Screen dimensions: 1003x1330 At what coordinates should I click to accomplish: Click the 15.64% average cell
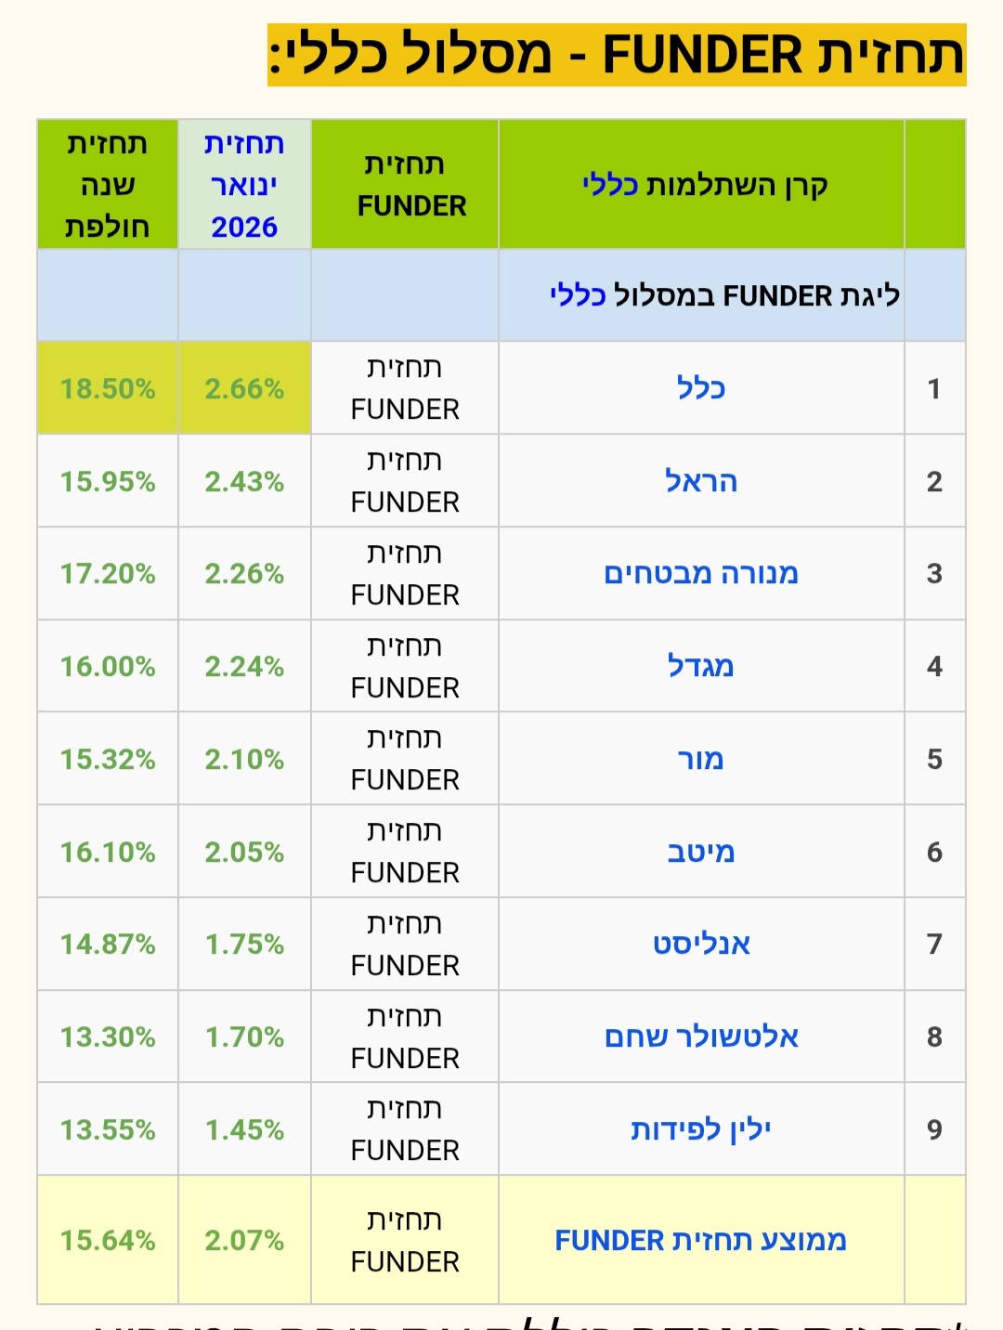[x=108, y=1240]
